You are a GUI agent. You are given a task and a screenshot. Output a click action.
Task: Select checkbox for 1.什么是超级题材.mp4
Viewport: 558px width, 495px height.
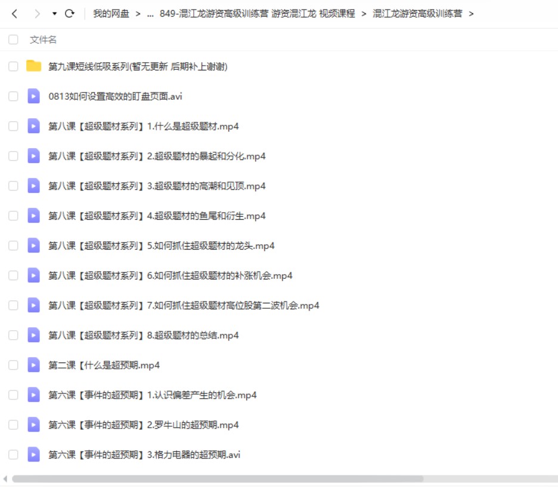pos(13,126)
